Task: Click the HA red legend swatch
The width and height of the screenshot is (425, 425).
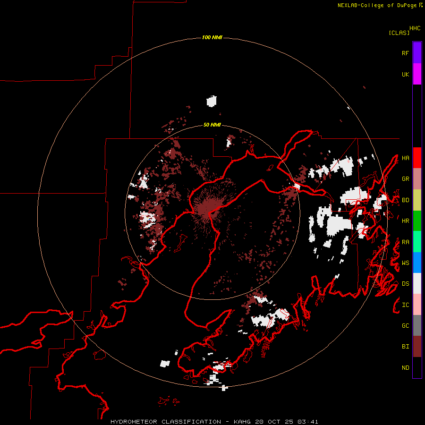Action: 417,158
